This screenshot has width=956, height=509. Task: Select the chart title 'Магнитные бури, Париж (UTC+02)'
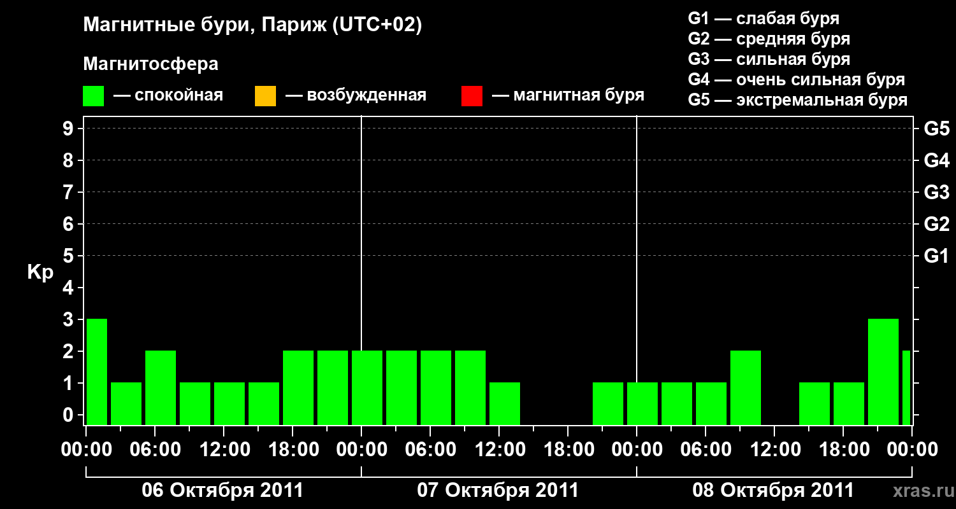click(x=252, y=25)
